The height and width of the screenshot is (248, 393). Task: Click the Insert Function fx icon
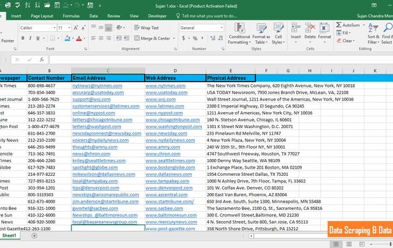click(42, 60)
